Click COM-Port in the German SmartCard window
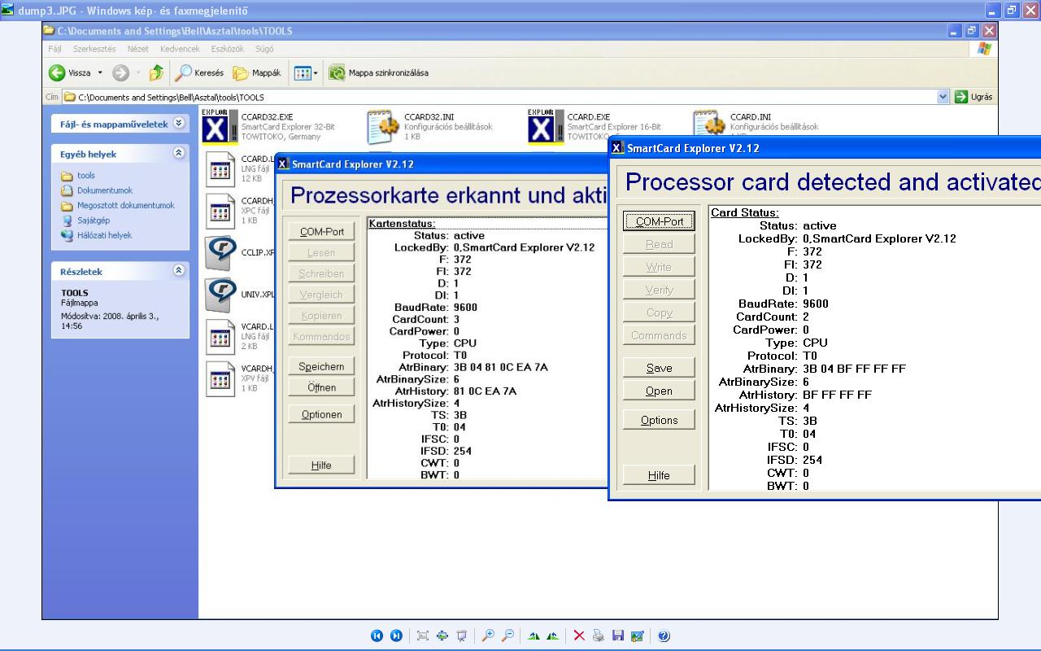 [322, 232]
